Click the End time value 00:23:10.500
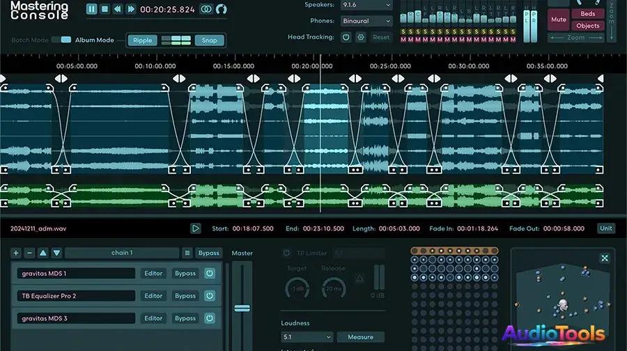 323,228
